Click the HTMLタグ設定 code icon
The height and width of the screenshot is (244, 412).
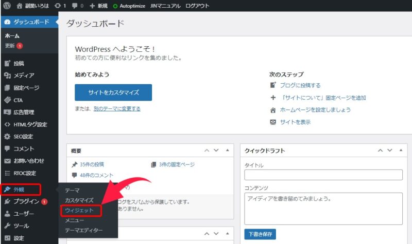(x=7, y=124)
